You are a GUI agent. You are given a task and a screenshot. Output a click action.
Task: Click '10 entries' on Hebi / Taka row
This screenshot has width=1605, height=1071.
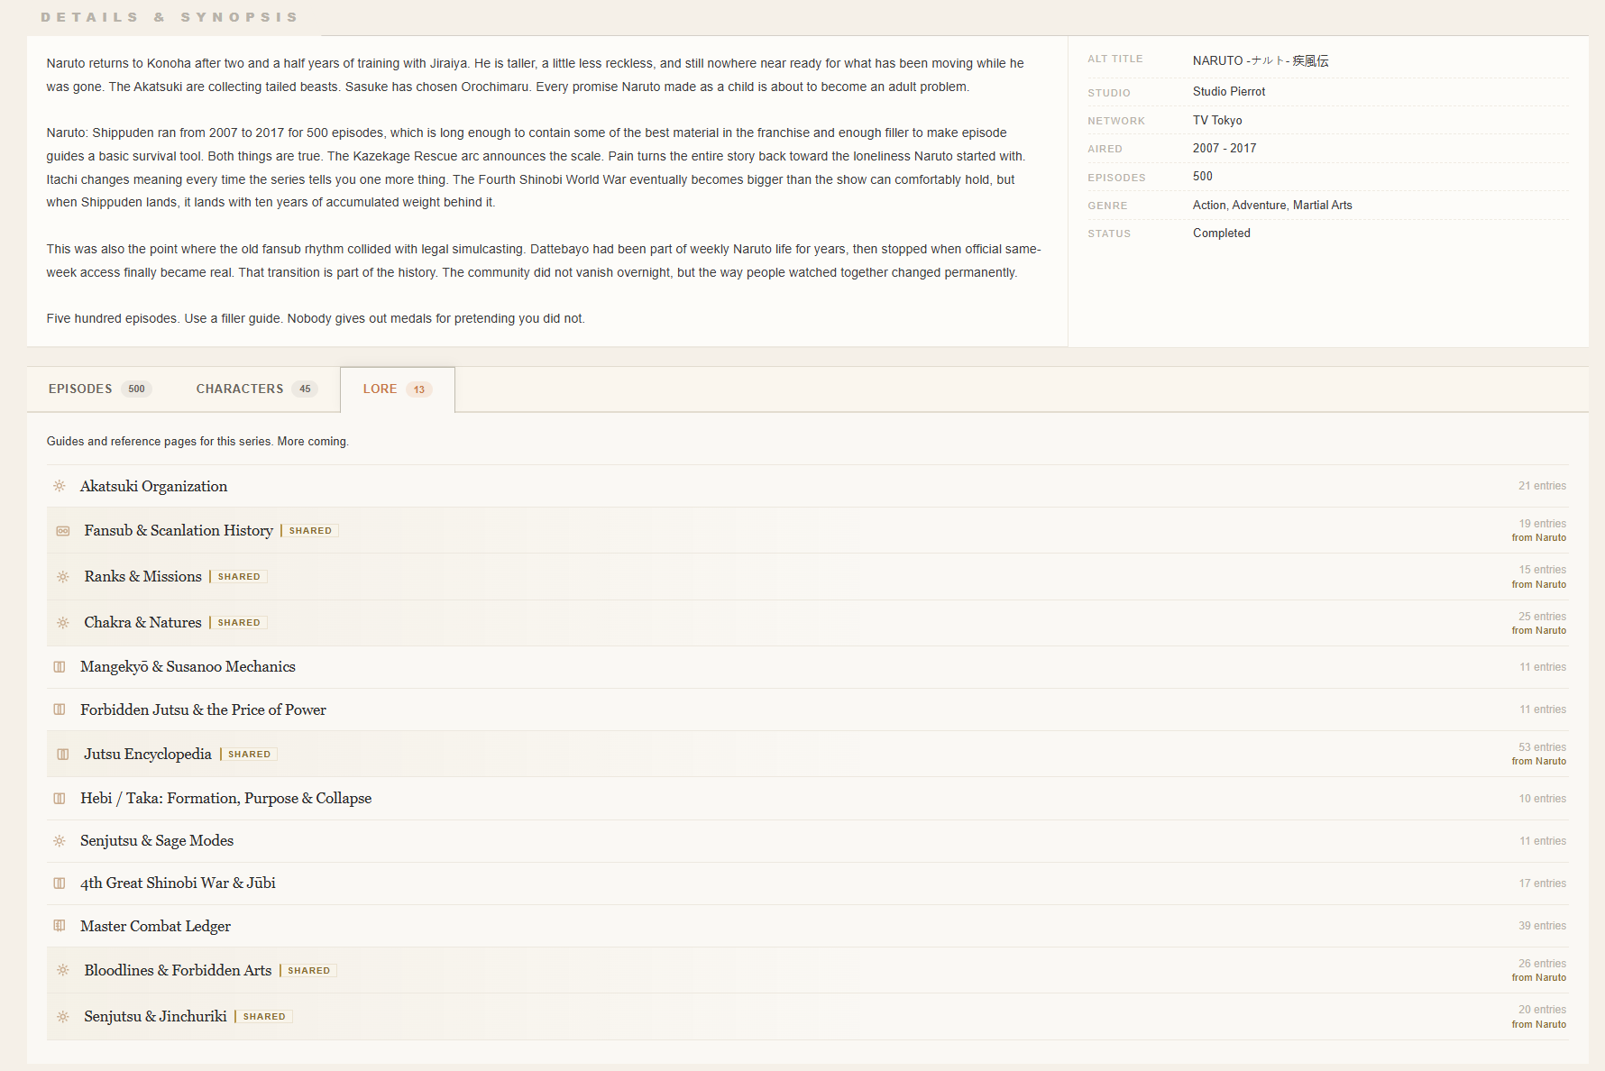point(1542,799)
